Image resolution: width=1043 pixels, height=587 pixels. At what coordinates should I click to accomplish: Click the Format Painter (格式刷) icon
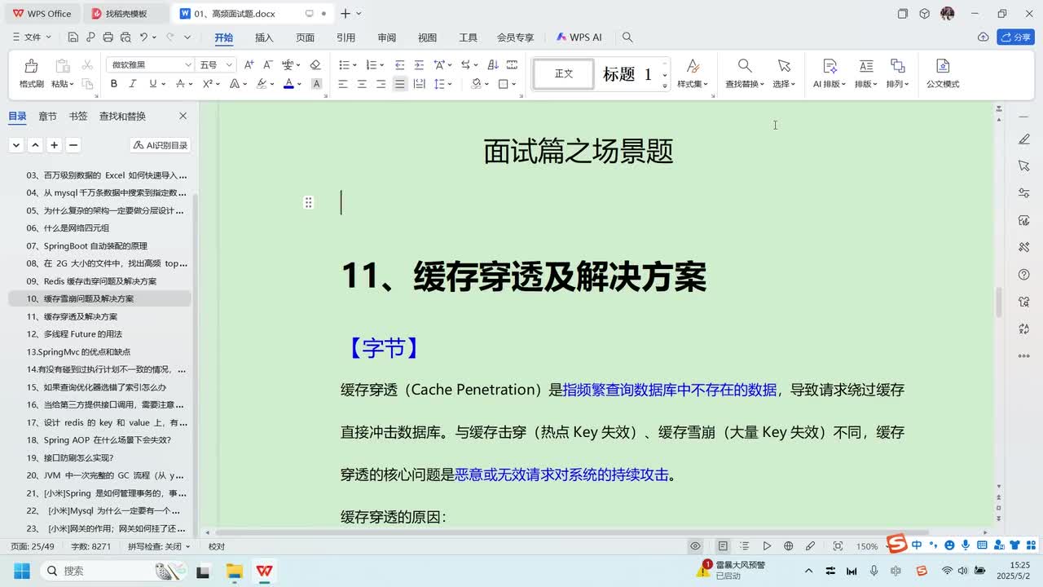[x=31, y=66]
